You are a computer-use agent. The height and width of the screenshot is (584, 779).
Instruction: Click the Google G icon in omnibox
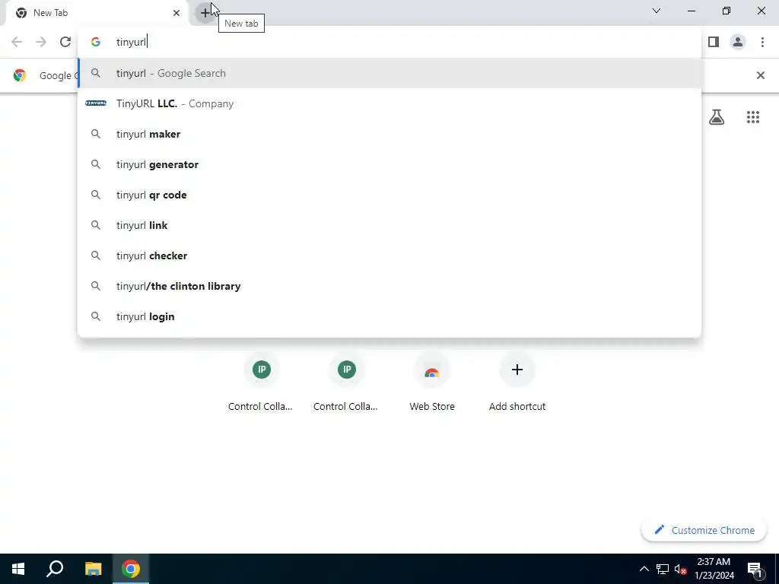(x=96, y=42)
